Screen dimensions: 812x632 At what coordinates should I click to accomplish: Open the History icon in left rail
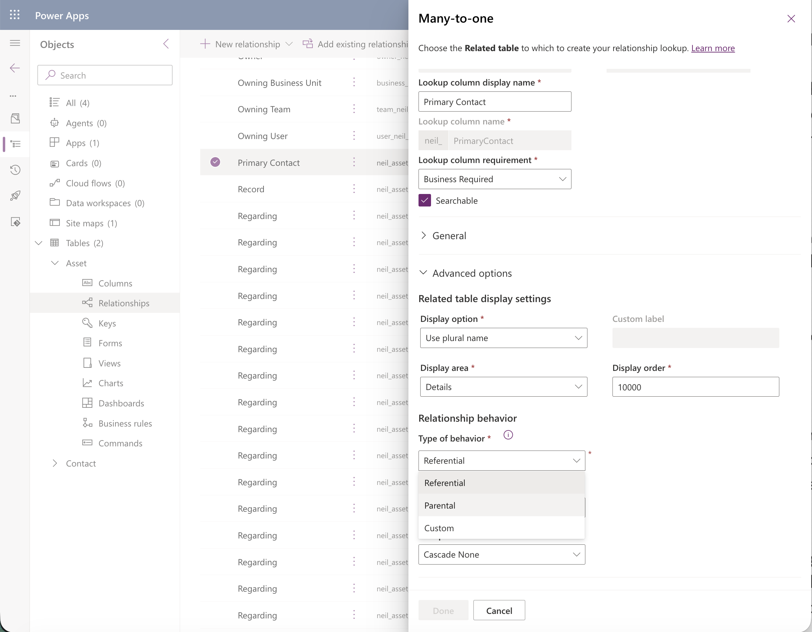click(15, 170)
